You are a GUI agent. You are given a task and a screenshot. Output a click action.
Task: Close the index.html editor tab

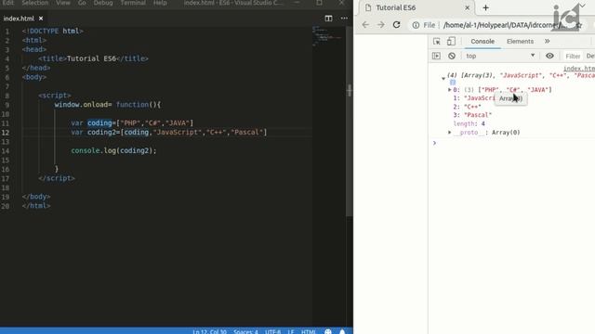(x=41, y=19)
